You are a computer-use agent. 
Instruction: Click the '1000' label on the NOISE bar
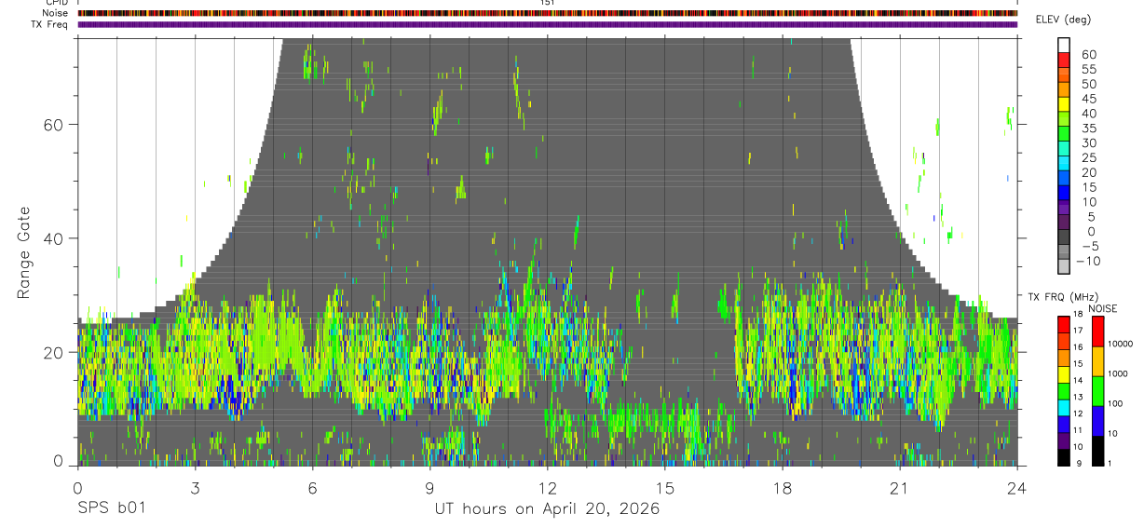1120,374
